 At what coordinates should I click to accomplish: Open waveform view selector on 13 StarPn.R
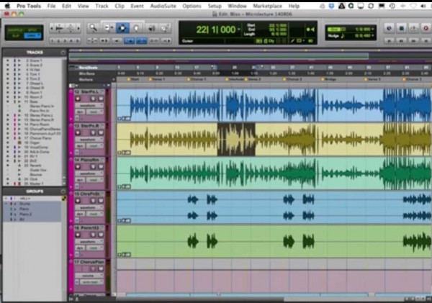[x=89, y=140]
